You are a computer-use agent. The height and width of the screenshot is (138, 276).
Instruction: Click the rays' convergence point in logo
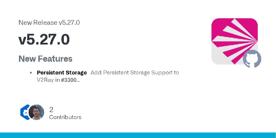(x=256, y=41)
